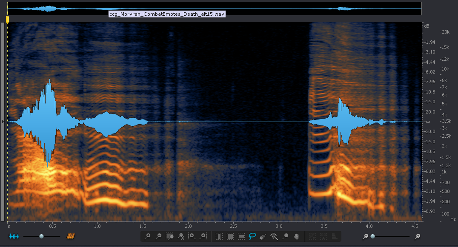Click the dB label on the amplitude scale

click(427, 26)
